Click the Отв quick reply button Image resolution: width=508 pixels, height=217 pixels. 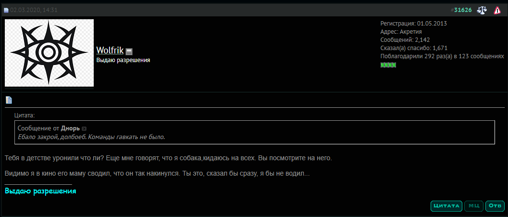click(x=495, y=206)
